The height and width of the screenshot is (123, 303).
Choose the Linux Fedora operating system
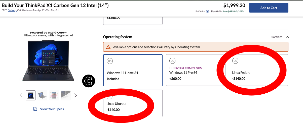click(x=258, y=70)
